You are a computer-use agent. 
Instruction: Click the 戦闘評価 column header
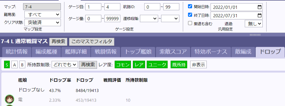point(112,80)
